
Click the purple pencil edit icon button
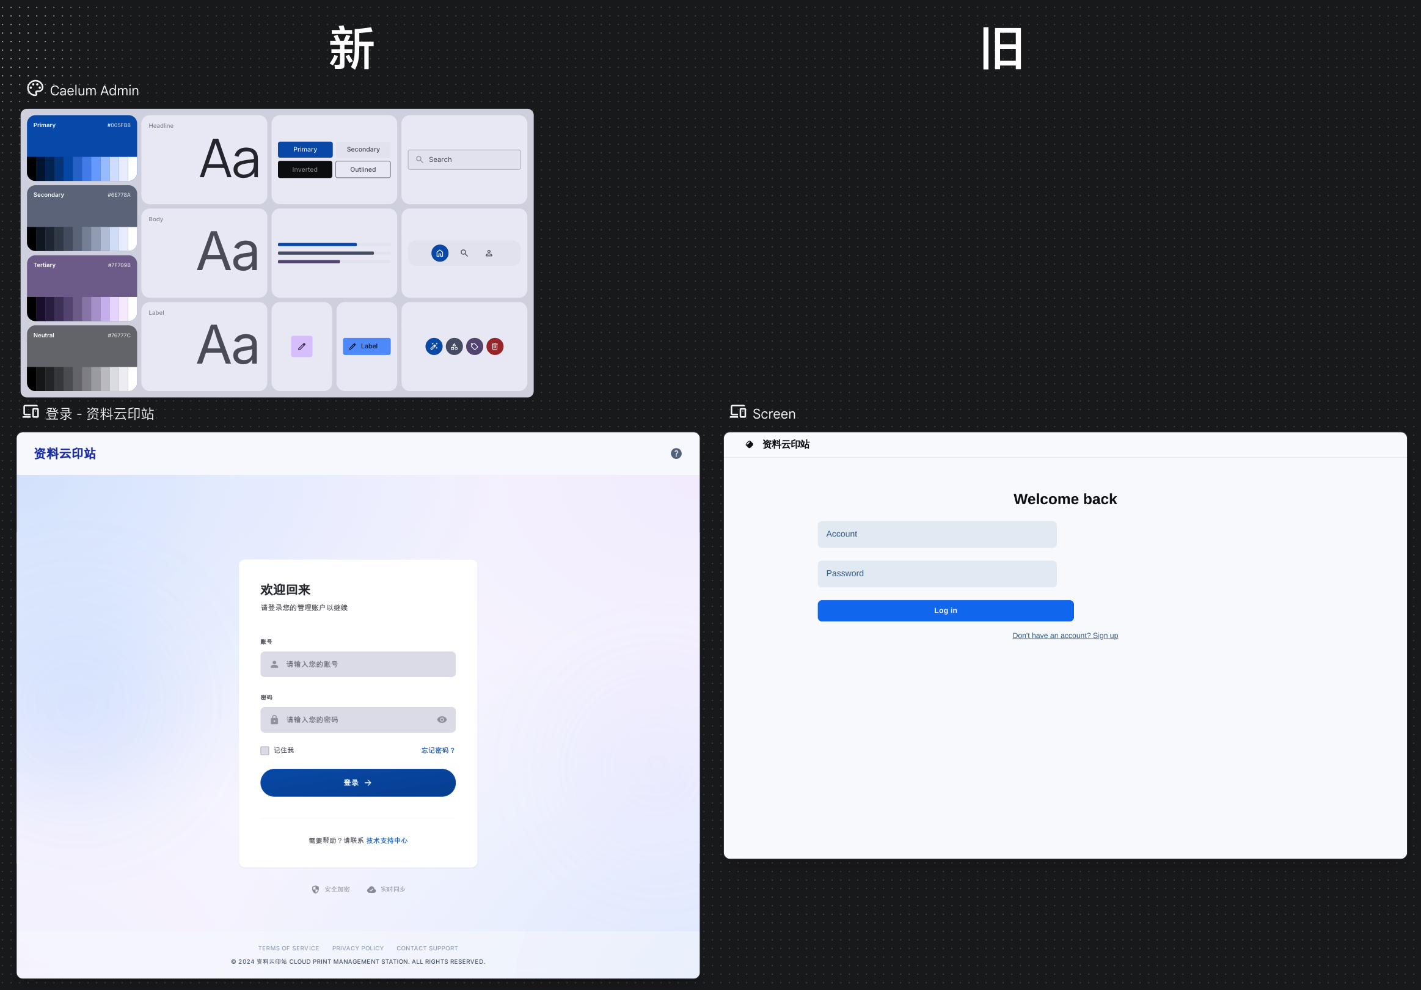pos(301,346)
